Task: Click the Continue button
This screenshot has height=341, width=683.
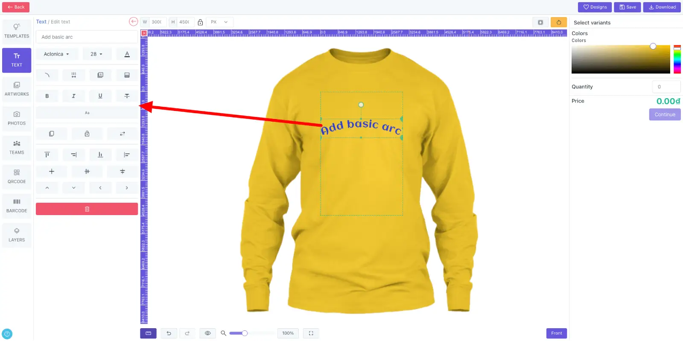Action: pos(665,114)
